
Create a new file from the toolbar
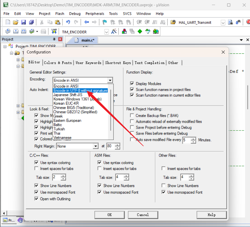pyautogui.click(x=8, y=22)
